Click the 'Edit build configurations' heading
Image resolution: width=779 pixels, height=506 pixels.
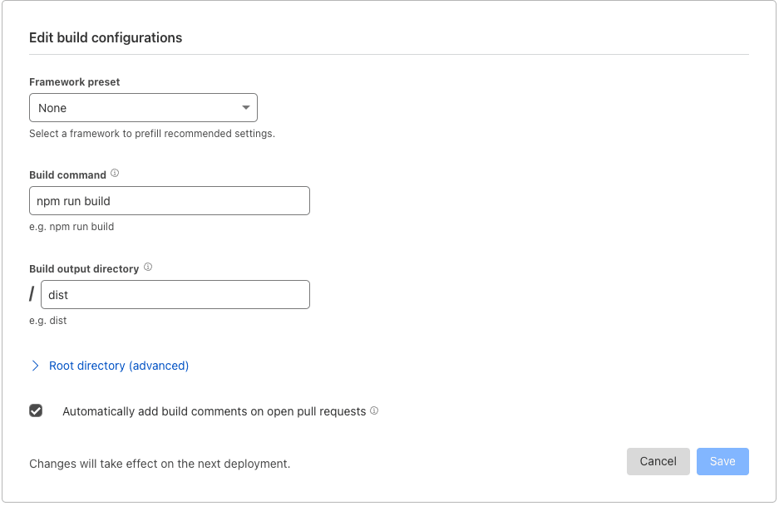point(106,37)
